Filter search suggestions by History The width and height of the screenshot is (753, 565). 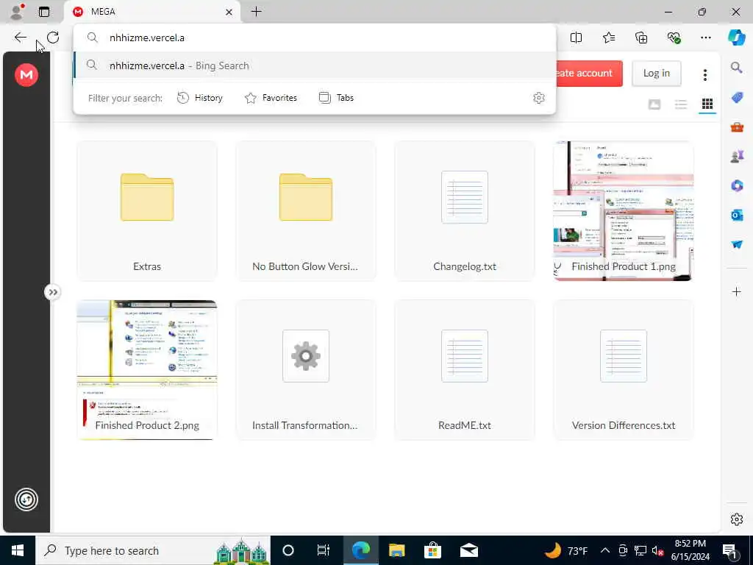pyautogui.click(x=200, y=98)
